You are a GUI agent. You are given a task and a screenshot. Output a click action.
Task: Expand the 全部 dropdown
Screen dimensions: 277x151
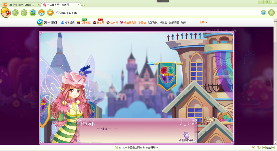click(203, 22)
